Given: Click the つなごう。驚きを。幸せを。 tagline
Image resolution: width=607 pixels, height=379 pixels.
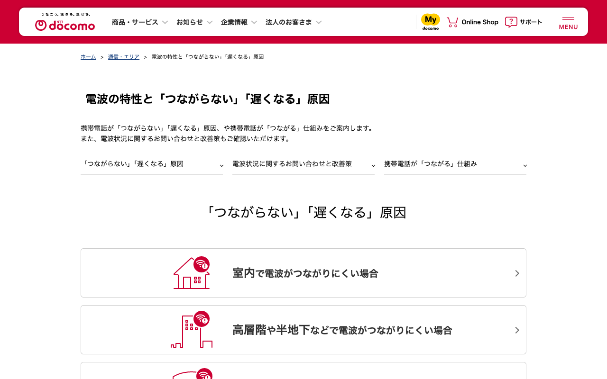Looking at the screenshot, I should pyautogui.click(x=65, y=15).
